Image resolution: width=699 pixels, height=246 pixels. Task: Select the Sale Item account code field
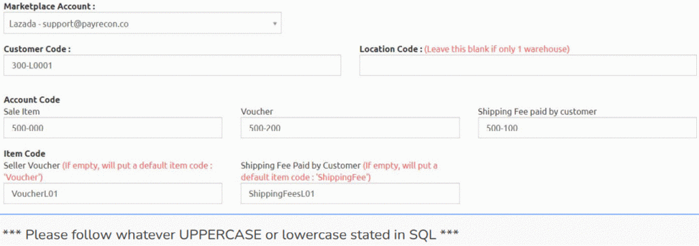[x=113, y=128]
